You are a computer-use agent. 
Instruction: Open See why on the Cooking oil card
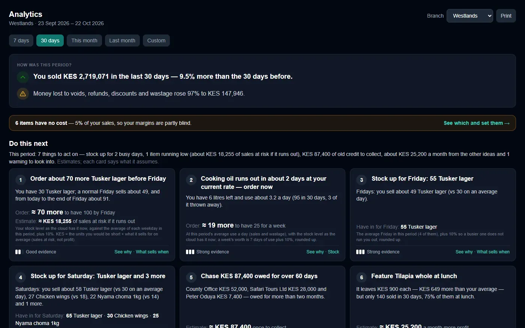(x=315, y=252)
